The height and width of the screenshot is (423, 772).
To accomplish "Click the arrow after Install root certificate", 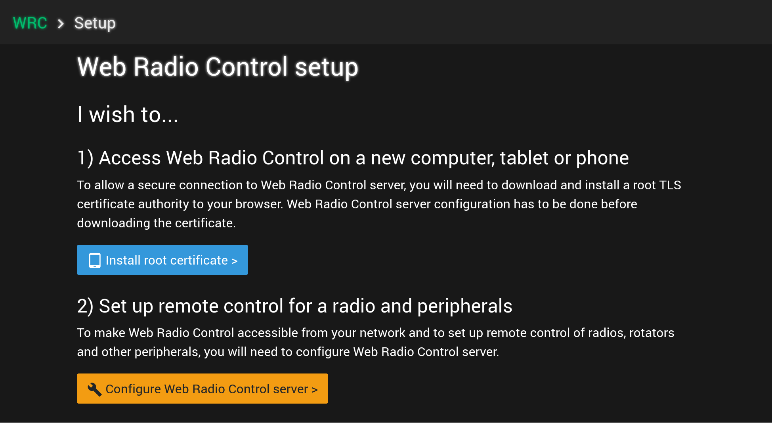I will point(234,261).
